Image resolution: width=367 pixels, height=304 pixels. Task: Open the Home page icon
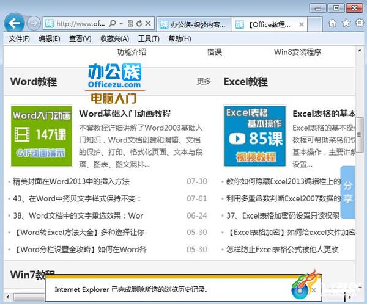332,23
